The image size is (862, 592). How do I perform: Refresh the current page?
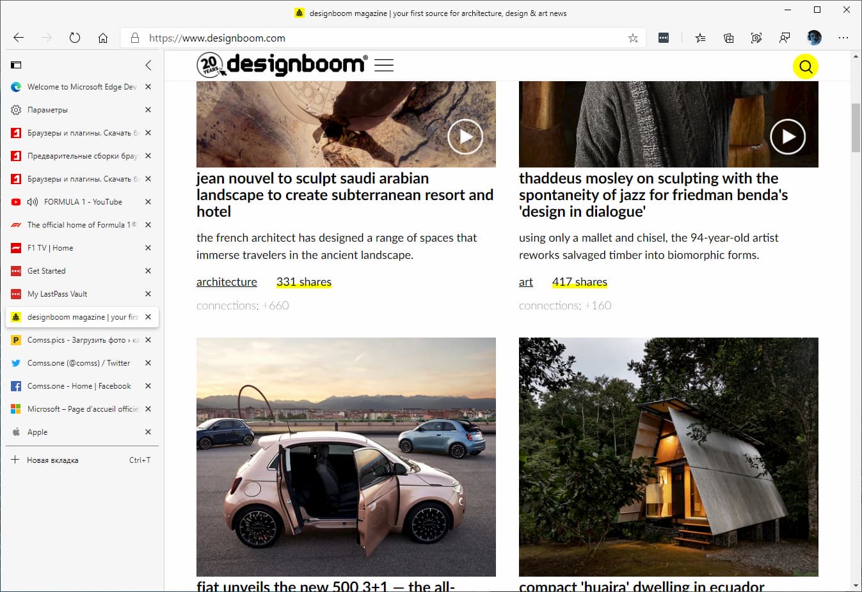[x=75, y=38]
